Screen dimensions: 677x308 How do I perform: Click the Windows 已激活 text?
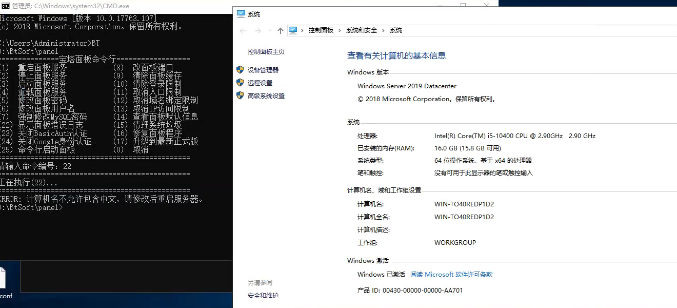pyautogui.click(x=381, y=275)
